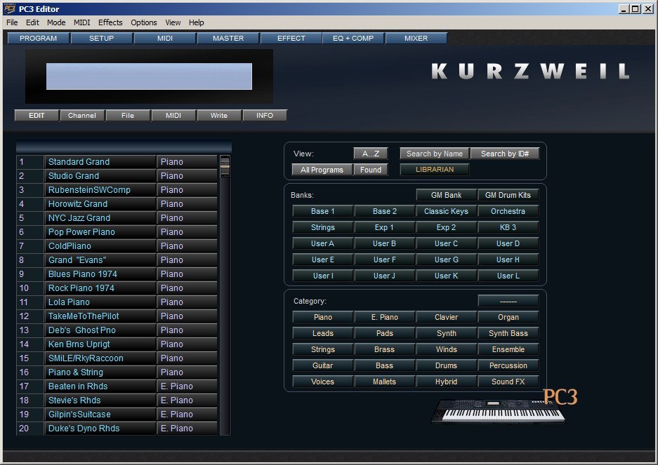Open the A..Z sort selector
This screenshot has width=658, height=465.
pyautogui.click(x=370, y=153)
